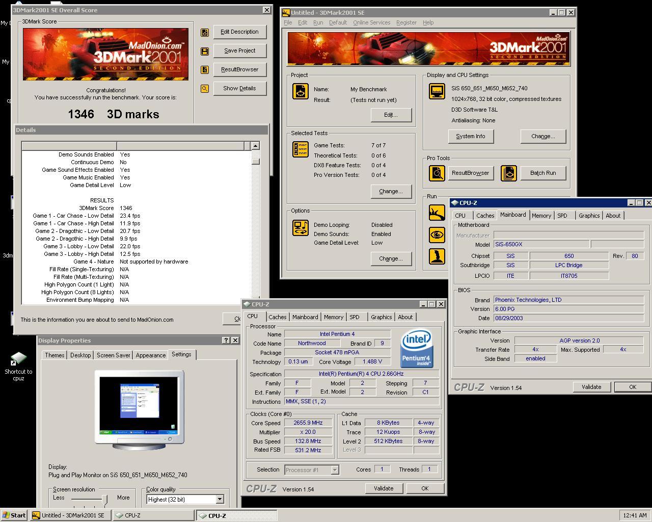Image resolution: width=652 pixels, height=522 pixels.
Task: Click the Display and CPU Settings monitor icon
Action: [x=437, y=91]
